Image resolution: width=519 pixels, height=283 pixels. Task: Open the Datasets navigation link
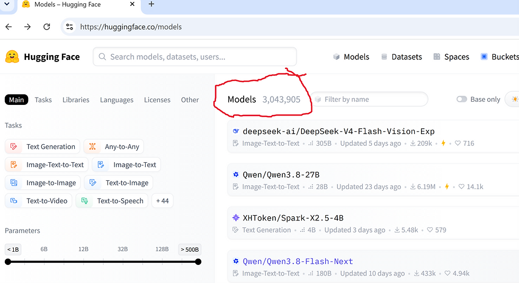(401, 57)
